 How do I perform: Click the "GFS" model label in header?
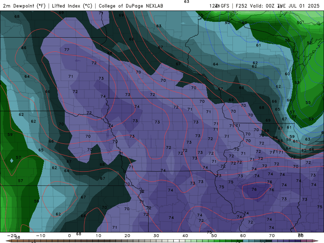pos(225,6)
